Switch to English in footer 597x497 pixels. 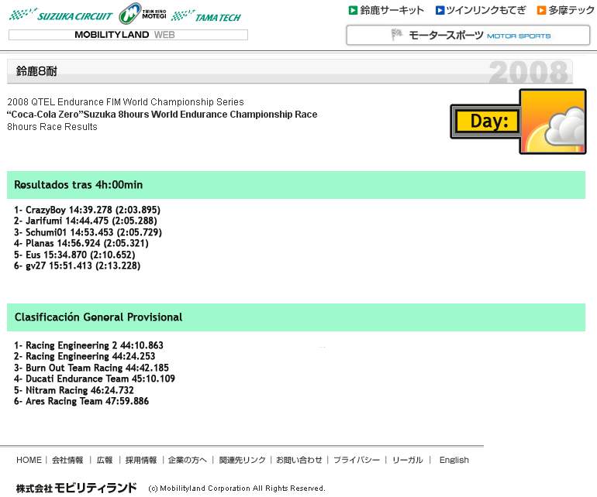pyautogui.click(x=454, y=460)
